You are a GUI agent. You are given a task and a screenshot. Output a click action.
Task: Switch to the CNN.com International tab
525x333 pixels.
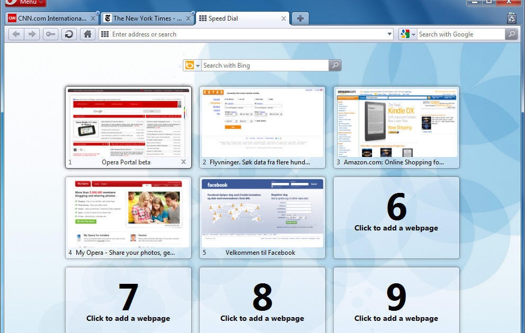(x=52, y=18)
